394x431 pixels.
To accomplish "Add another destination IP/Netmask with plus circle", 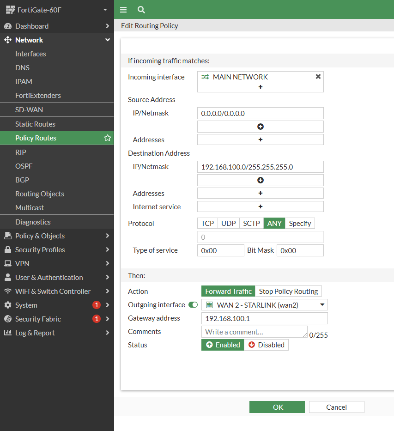I will (x=260, y=180).
